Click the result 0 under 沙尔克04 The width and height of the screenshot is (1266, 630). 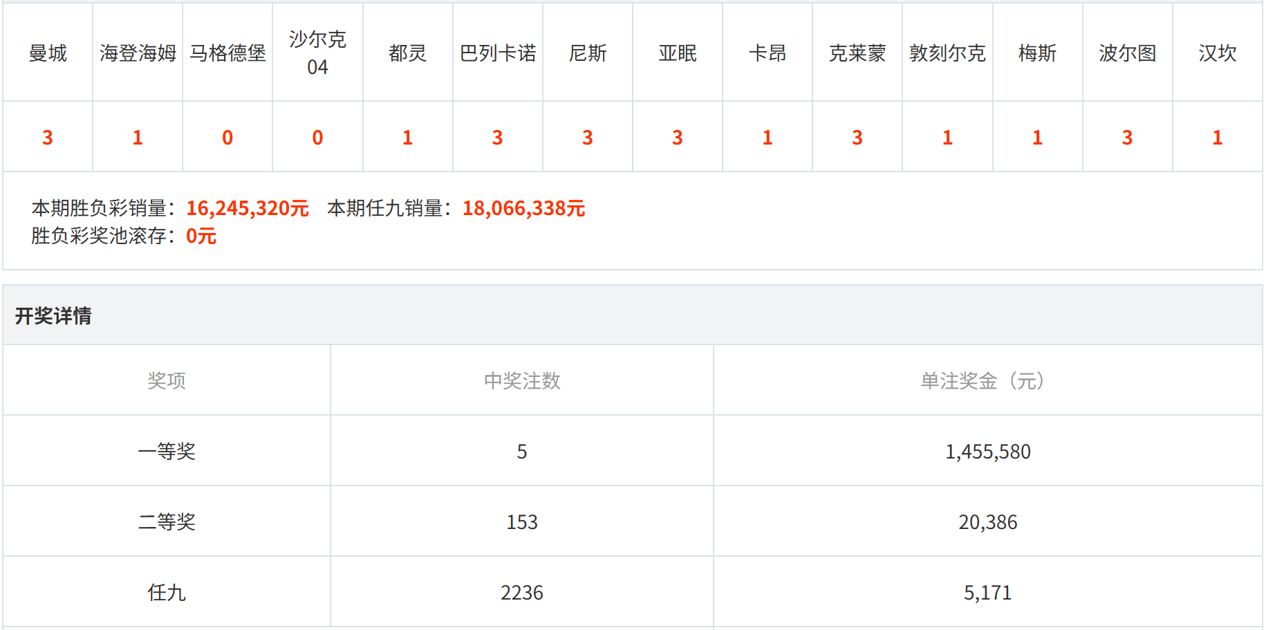tap(317, 138)
